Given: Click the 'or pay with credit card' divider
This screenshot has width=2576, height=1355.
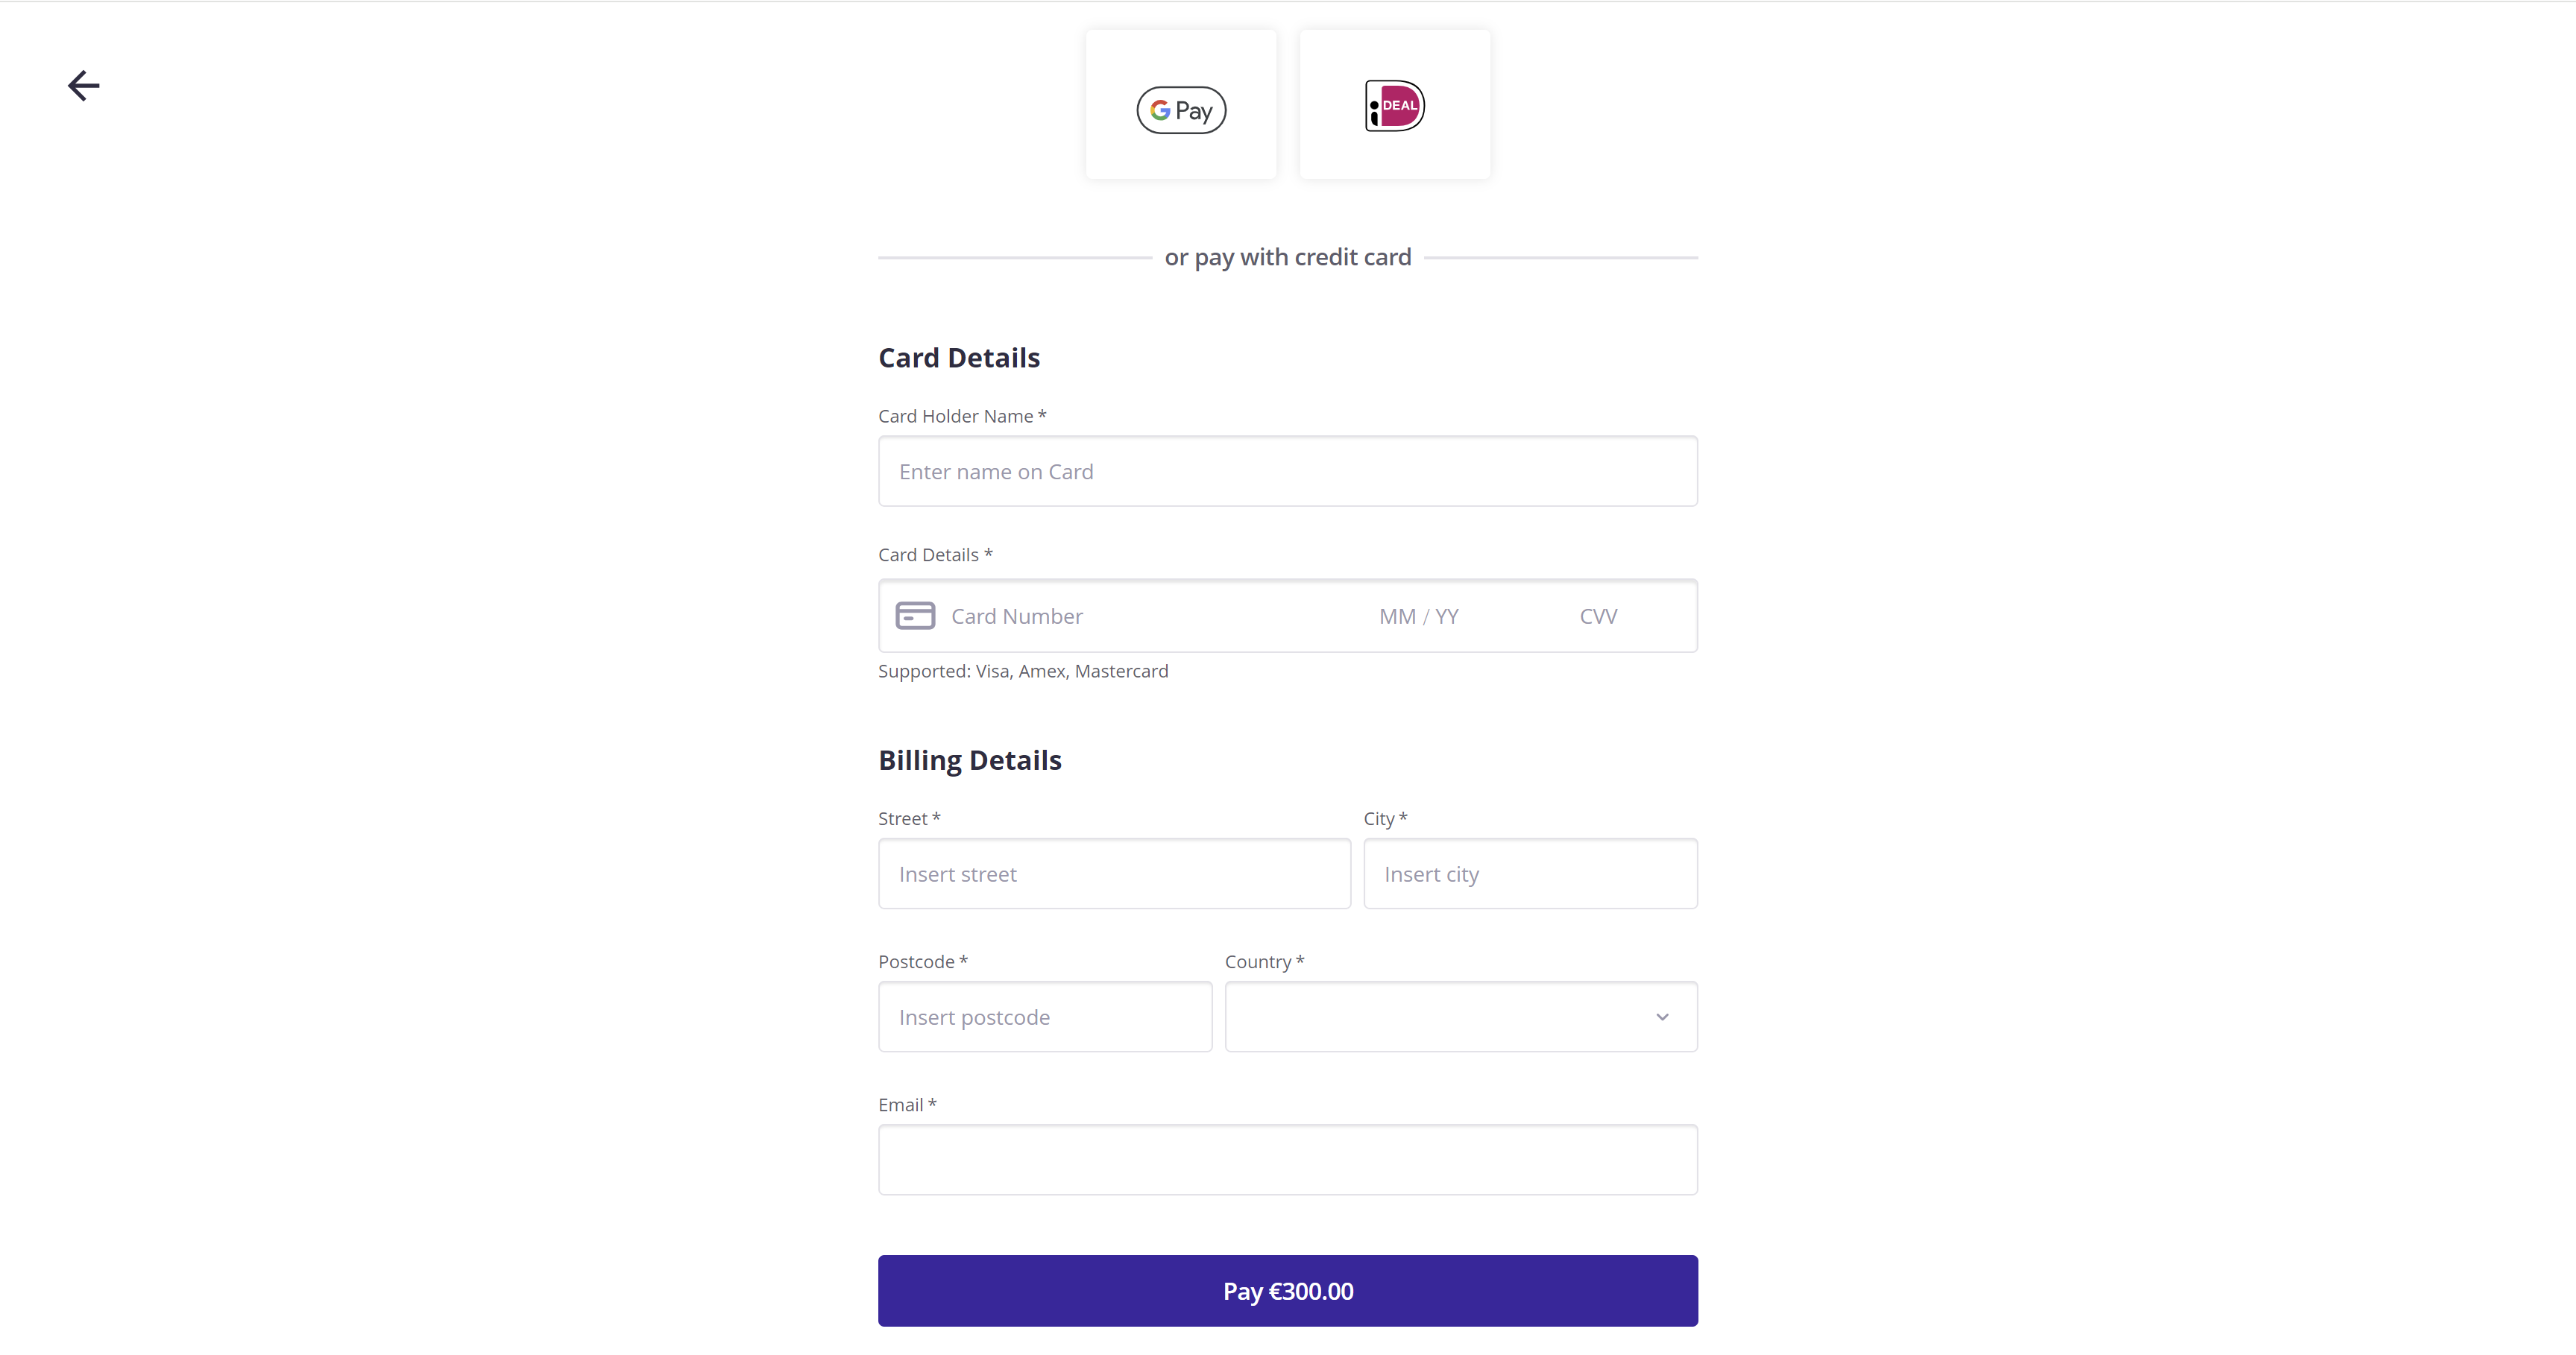Looking at the screenshot, I should 1287,257.
